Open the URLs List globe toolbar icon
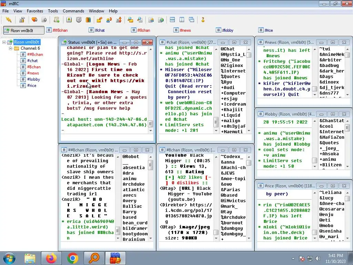 click(161, 20)
